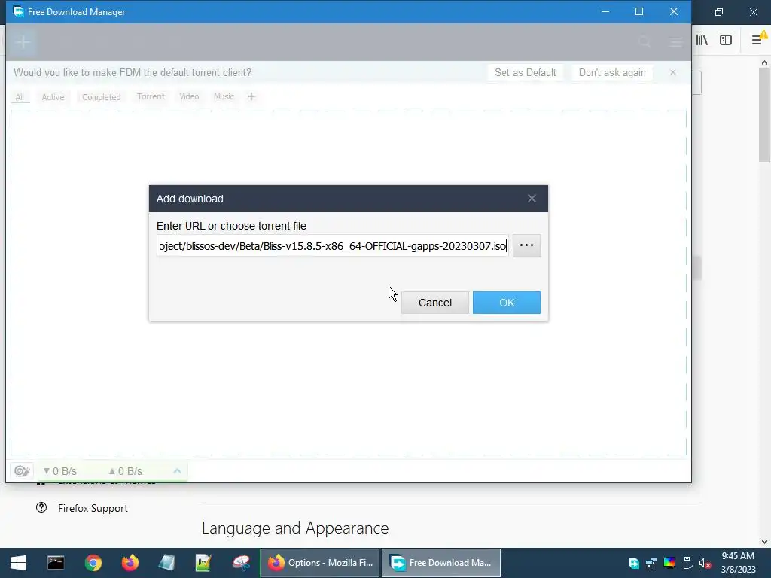Open the clock showing 9:45 AM
The height and width of the screenshot is (578, 771).
click(x=738, y=563)
